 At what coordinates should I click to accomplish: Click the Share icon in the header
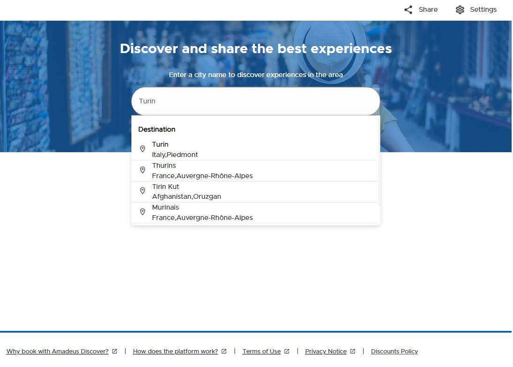point(408,9)
